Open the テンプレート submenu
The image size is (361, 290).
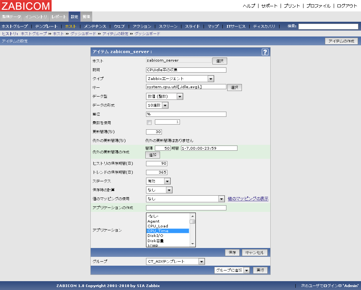tap(46, 26)
